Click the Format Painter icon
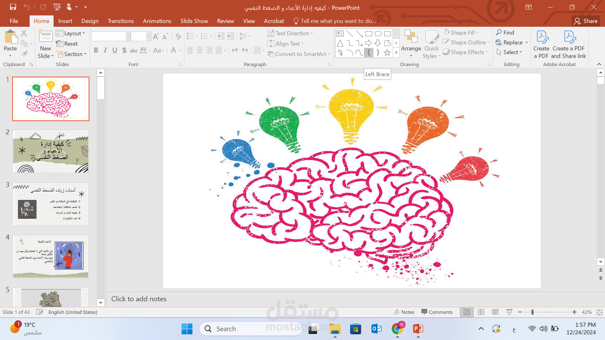The image size is (605, 340). (x=24, y=54)
